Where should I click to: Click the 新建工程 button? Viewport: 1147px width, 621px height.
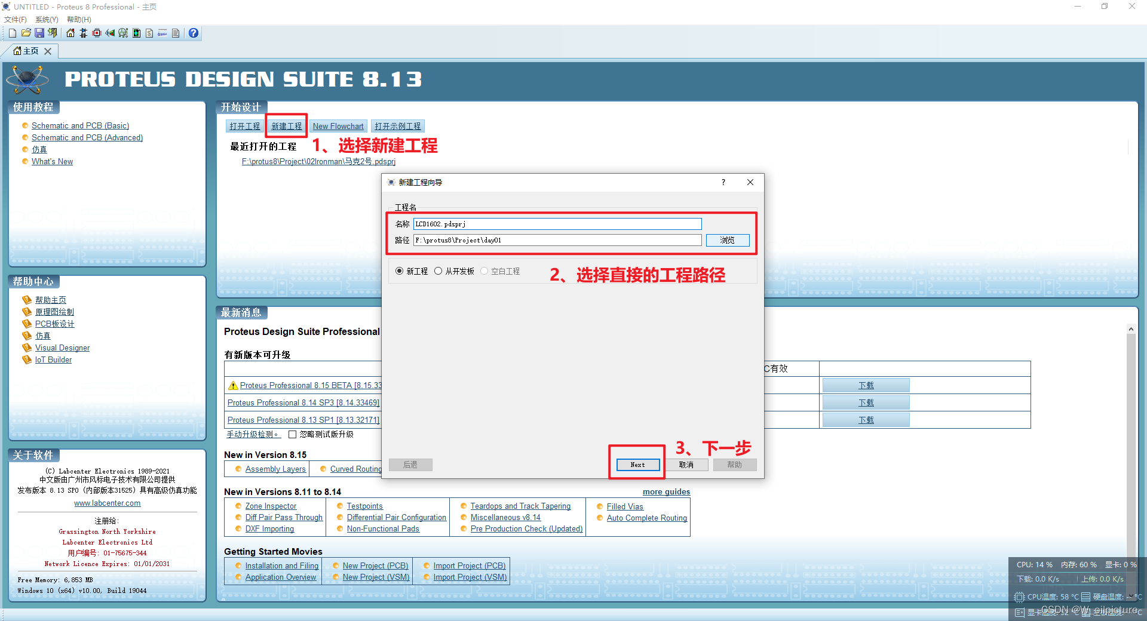pos(287,126)
